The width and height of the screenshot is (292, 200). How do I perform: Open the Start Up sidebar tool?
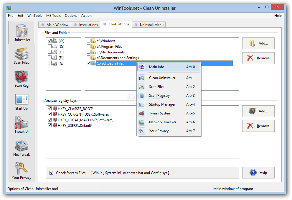22,102
